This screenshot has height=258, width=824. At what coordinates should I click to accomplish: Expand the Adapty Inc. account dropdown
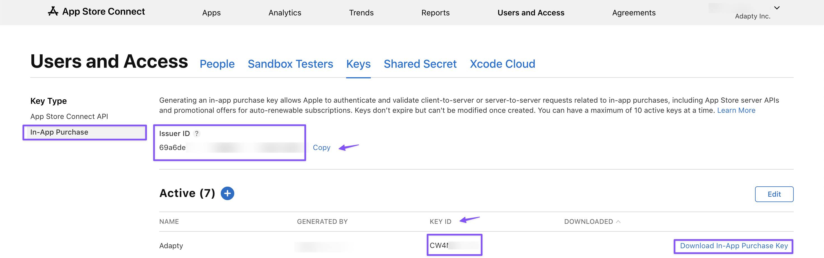coord(777,8)
